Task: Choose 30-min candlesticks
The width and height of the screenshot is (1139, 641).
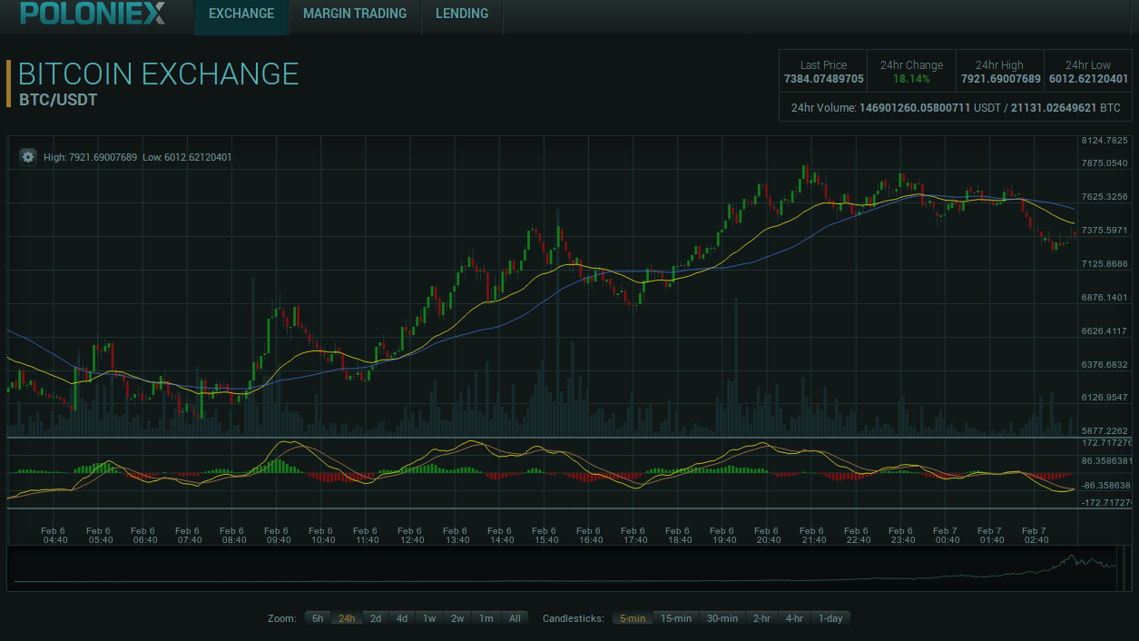Action: coord(722,618)
